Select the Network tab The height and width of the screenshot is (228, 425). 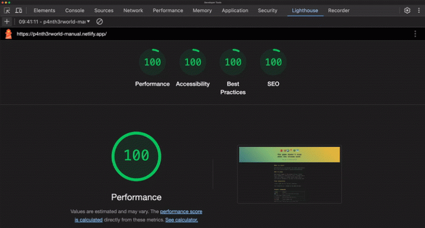133,10
